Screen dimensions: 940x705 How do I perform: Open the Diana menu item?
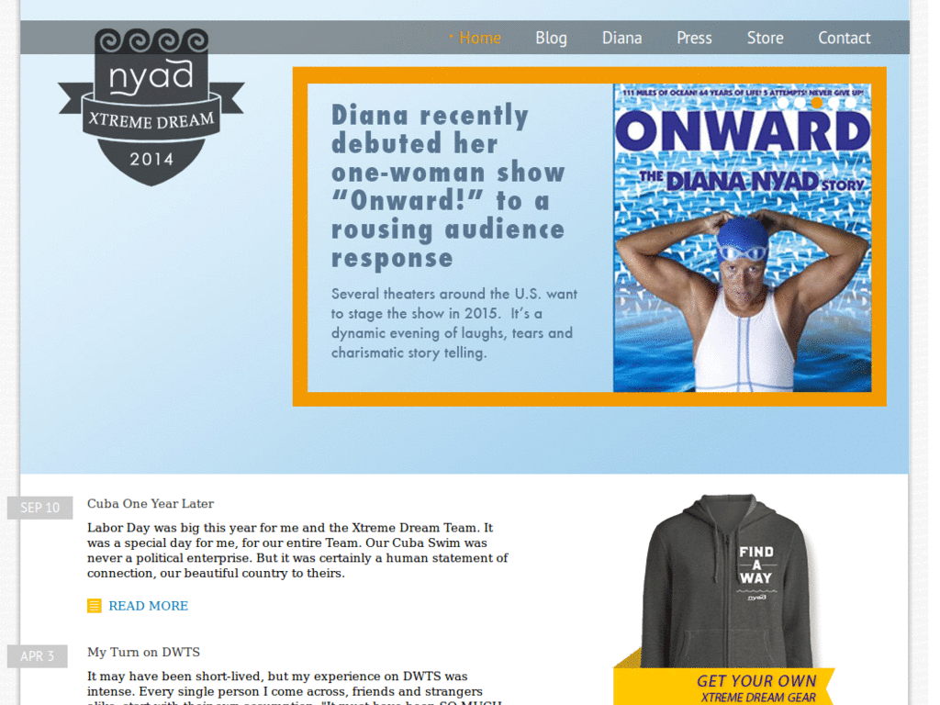pyautogui.click(x=621, y=38)
